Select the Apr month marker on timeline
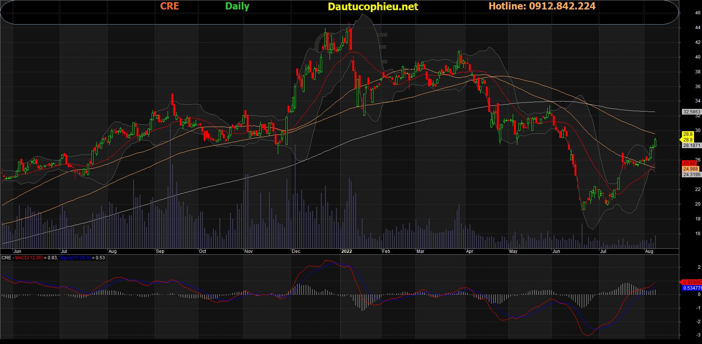This screenshot has height=344, width=702. point(470,251)
